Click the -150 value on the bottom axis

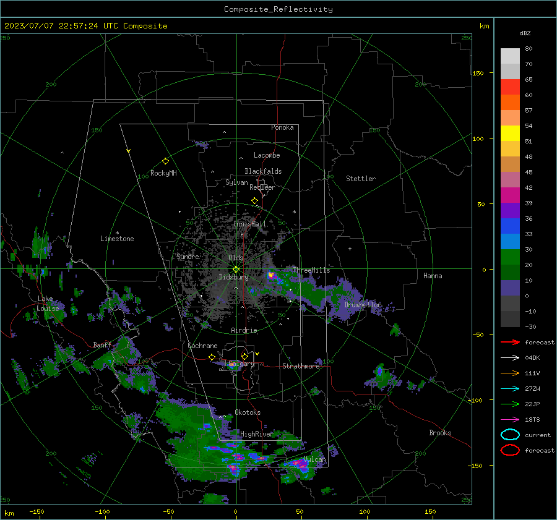pyautogui.click(x=37, y=512)
